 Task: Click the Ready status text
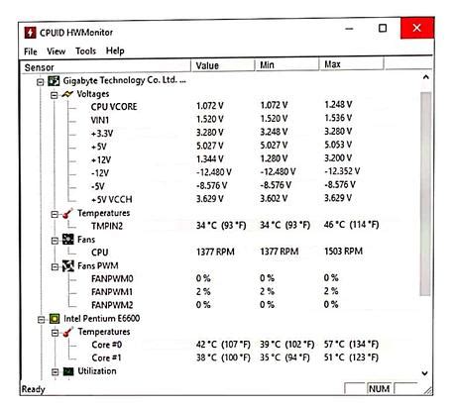pyautogui.click(x=33, y=389)
